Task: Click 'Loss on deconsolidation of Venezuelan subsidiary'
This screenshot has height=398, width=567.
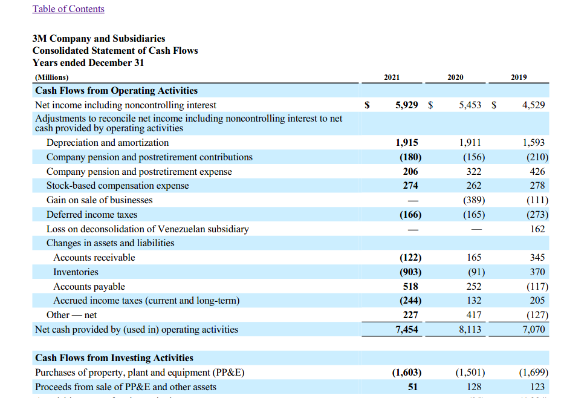Action: (147, 229)
